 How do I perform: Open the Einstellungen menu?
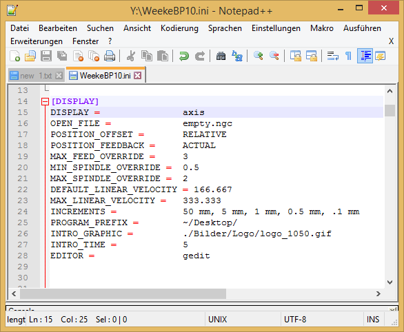click(x=276, y=28)
